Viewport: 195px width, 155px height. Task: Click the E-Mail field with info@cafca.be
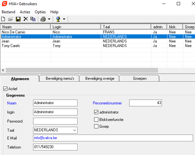[113, 138]
